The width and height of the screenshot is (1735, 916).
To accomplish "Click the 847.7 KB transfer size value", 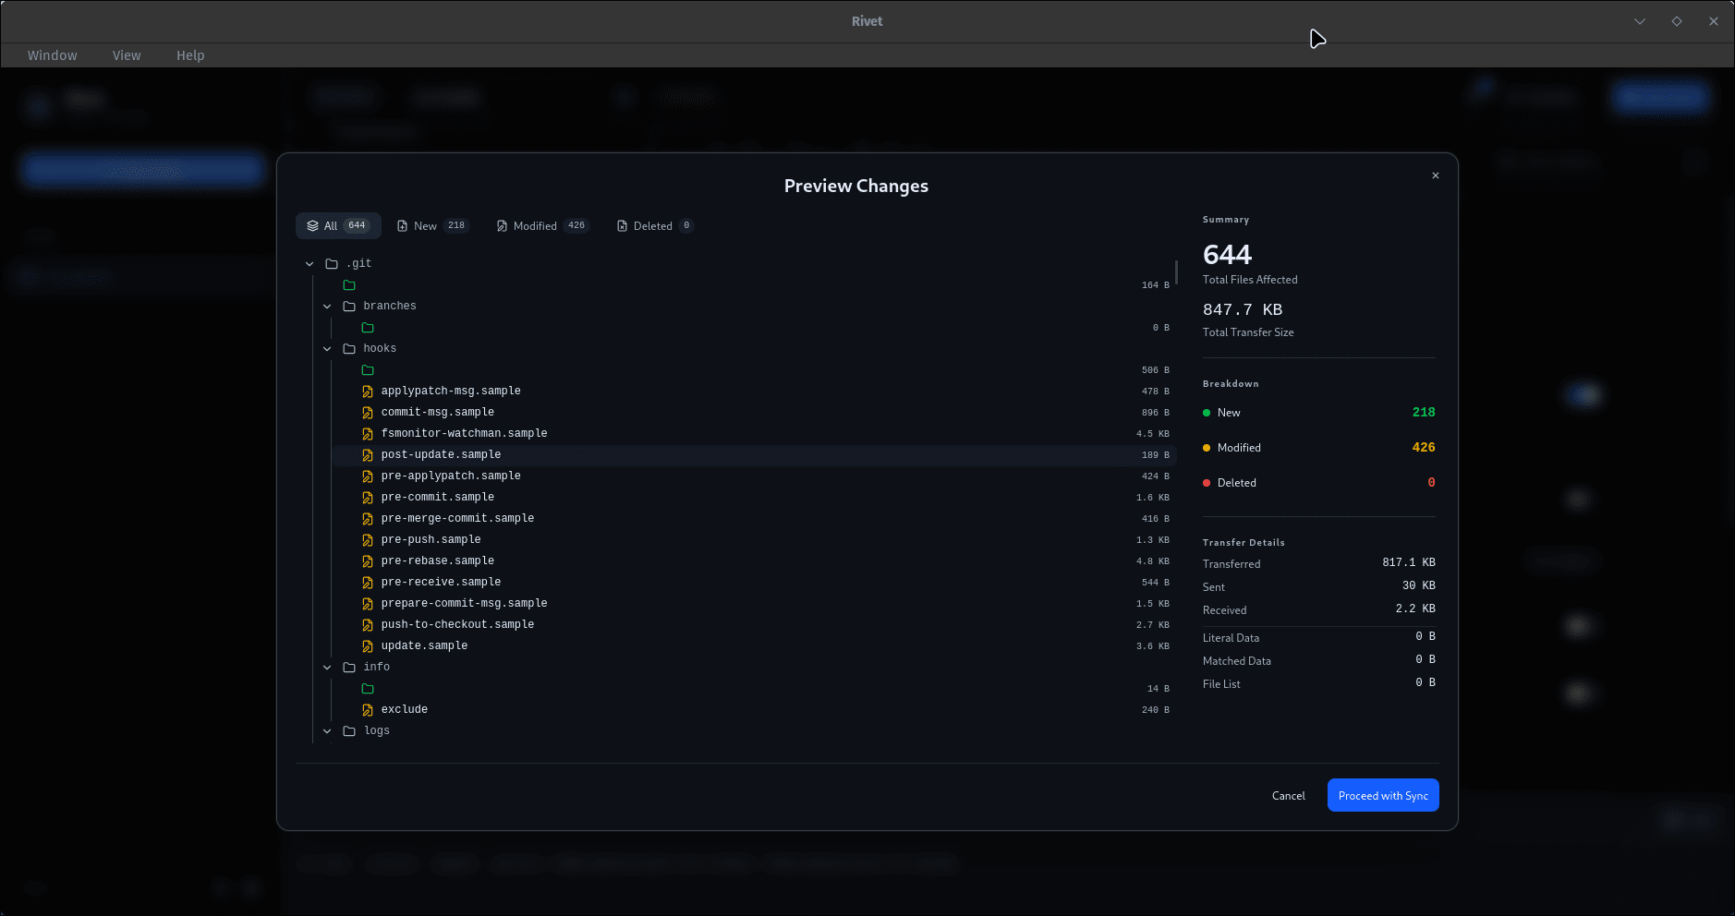I will pyautogui.click(x=1243, y=310).
